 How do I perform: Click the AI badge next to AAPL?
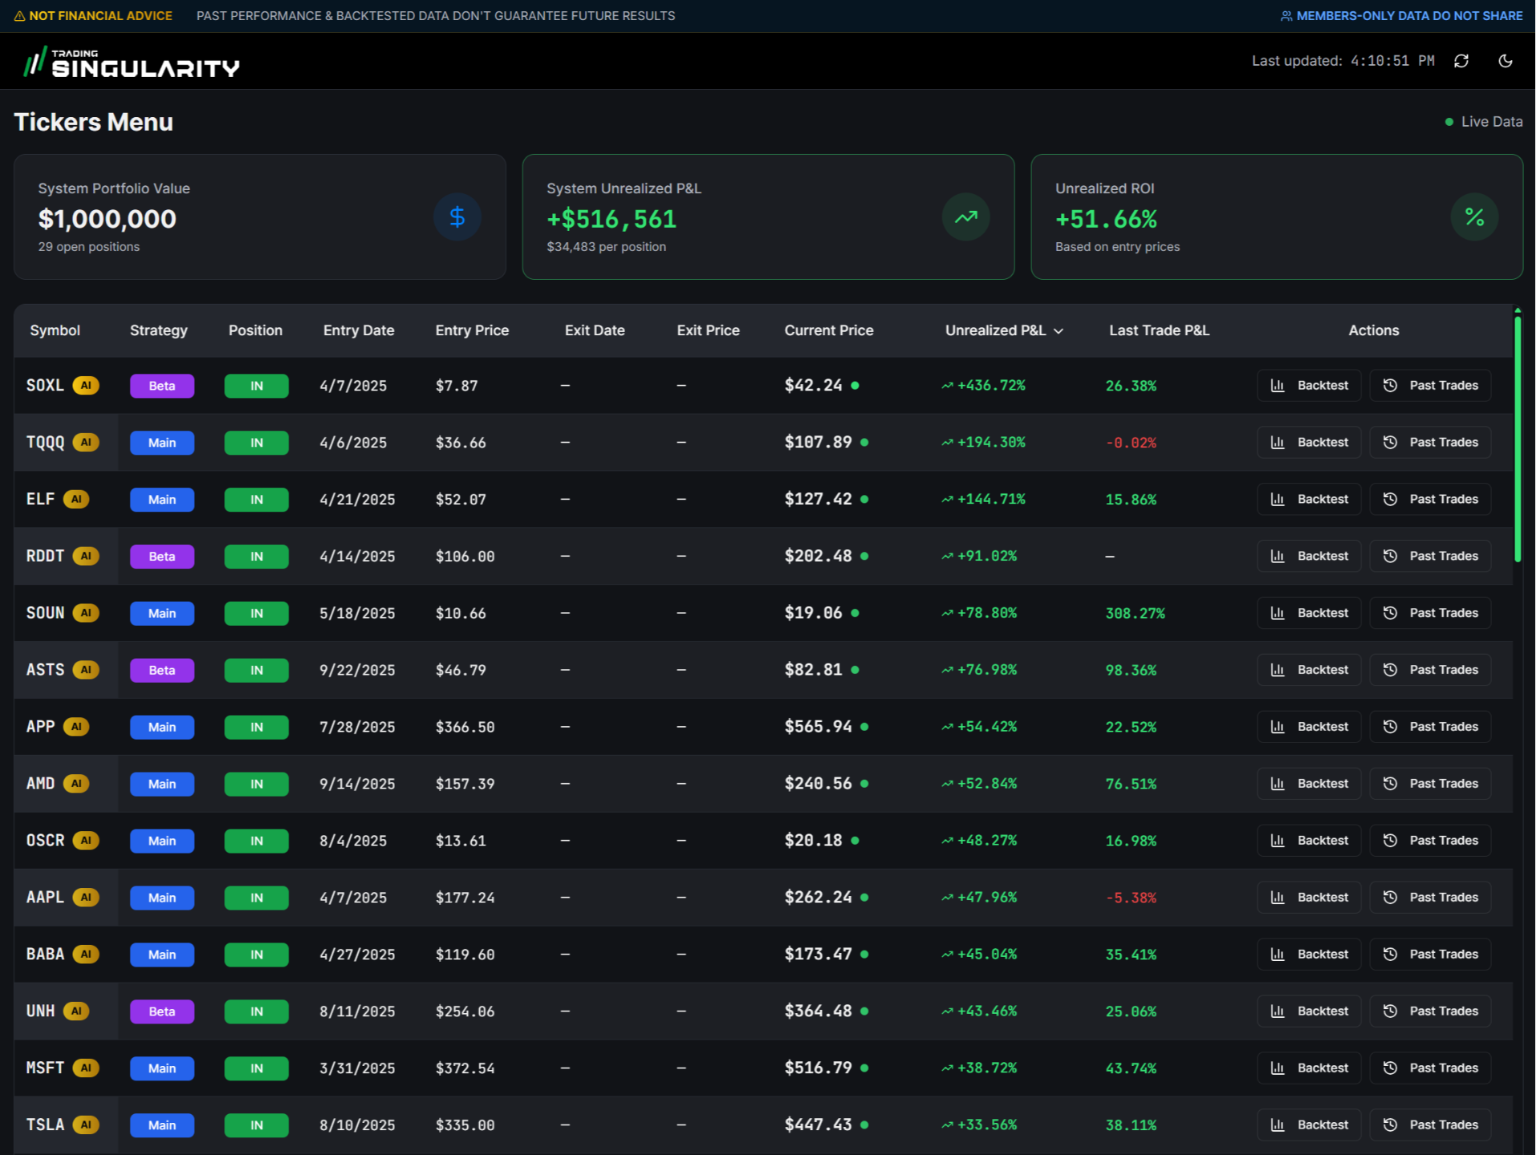(x=86, y=898)
